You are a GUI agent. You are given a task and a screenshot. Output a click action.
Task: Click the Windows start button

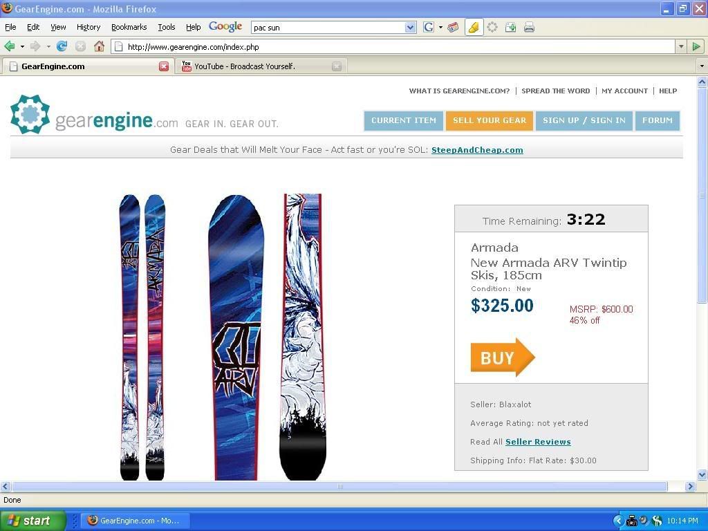point(32,521)
